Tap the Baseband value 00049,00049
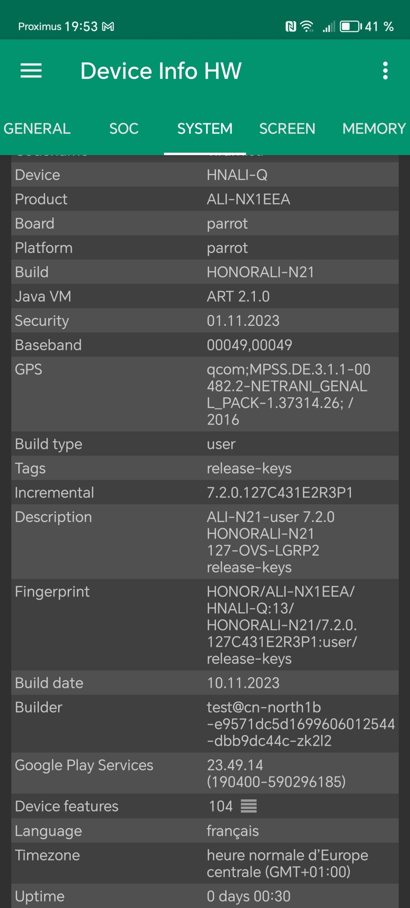Image resolution: width=410 pixels, height=908 pixels. 249,345
